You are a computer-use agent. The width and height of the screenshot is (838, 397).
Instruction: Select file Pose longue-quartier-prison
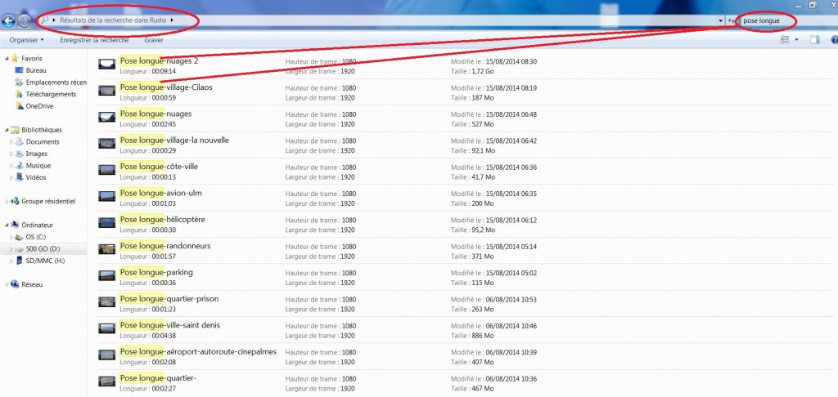tap(169, 298)
